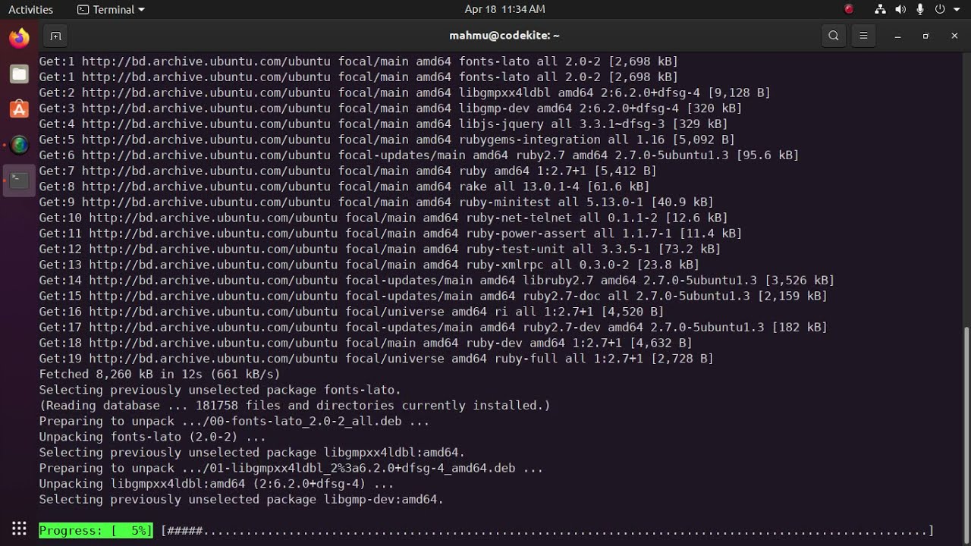This screenshot has height=546, width=971.
Task: Click Get:13 ruby-xmlrpc line
Action: point(369,265)
